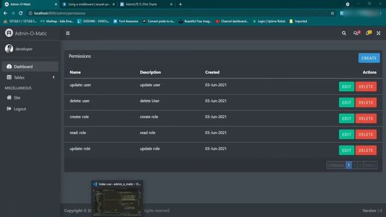
Task: Click the Tables grid icon
Action: point(9,77)
